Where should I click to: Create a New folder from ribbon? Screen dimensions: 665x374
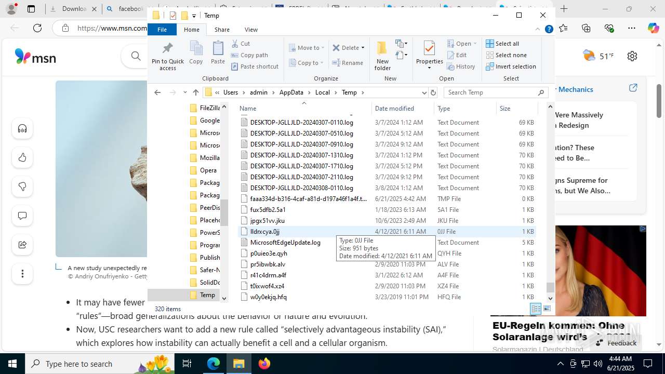click(382, 55)
